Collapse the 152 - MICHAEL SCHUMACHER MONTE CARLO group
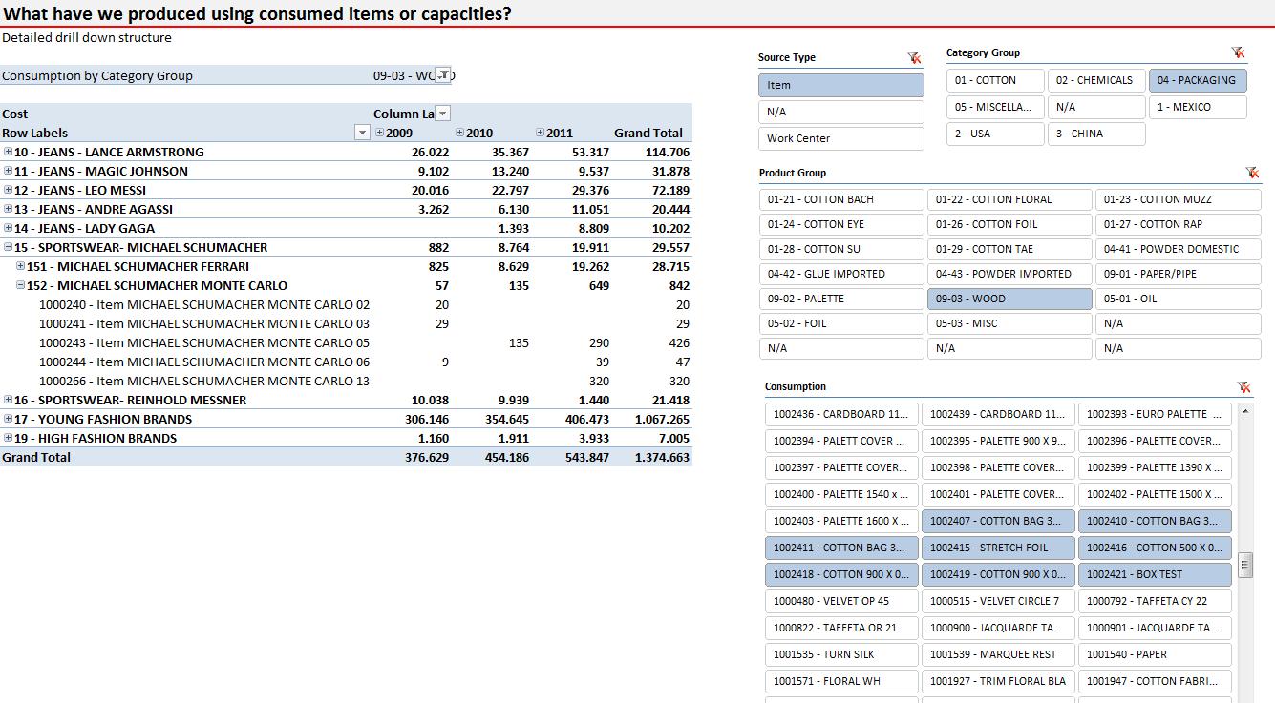 coord(21,285)
